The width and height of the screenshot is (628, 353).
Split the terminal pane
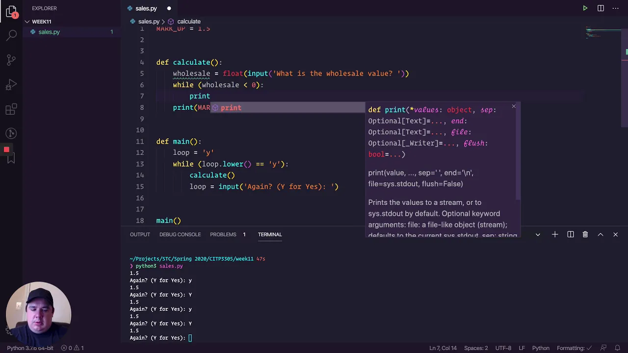pos(571,235)
